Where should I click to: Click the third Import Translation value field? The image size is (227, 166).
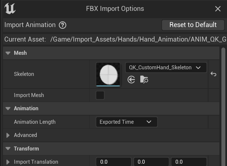pos(189,162)
